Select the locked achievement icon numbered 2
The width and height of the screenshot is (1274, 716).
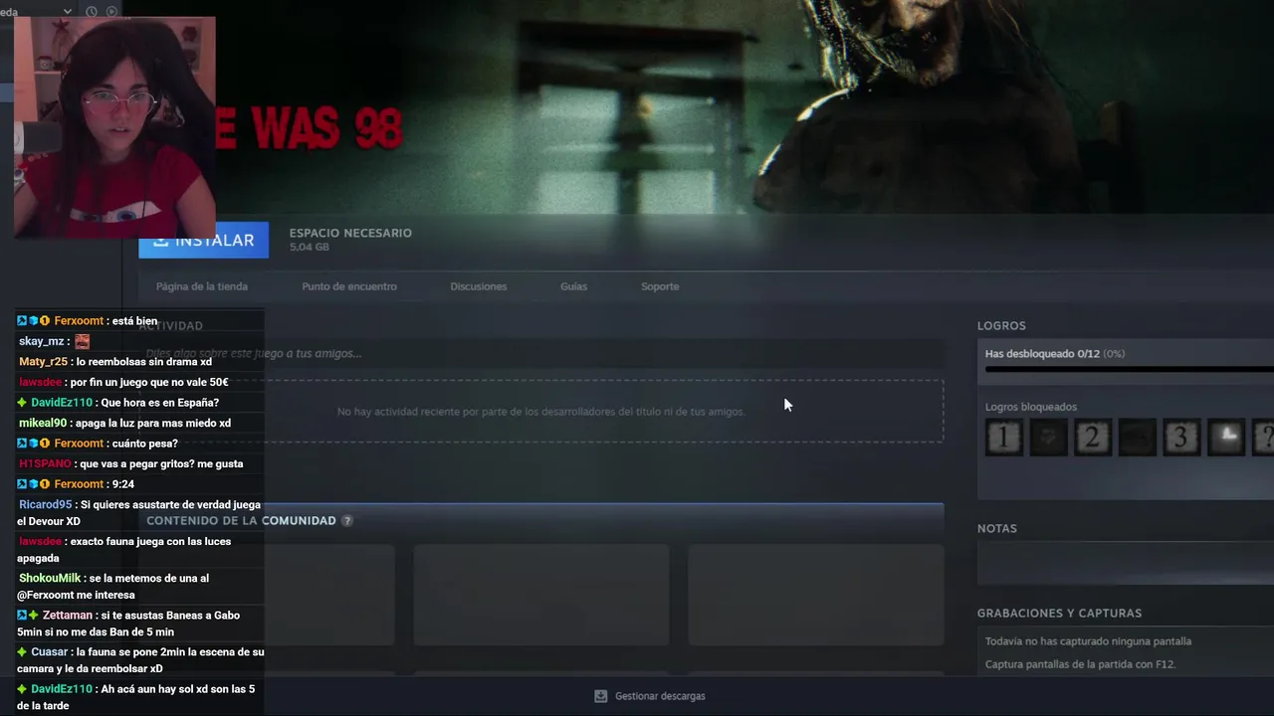[x=1092, y=438]
